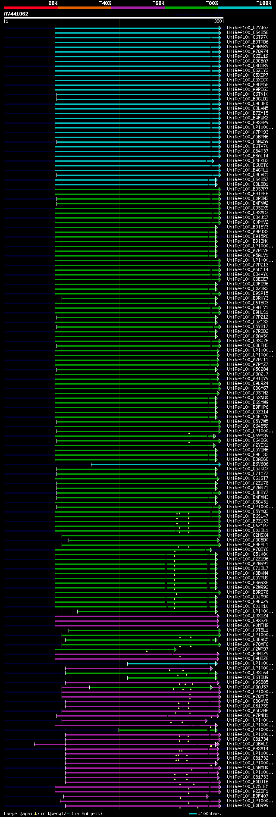Click the cyan alignment bar of UniRef100_B4FKG2
This screenshot has height=817, width=276.
[134, 161]
